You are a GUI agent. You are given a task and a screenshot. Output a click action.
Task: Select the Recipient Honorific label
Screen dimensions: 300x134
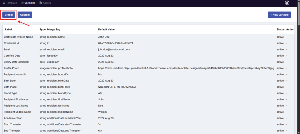point(15,74)
